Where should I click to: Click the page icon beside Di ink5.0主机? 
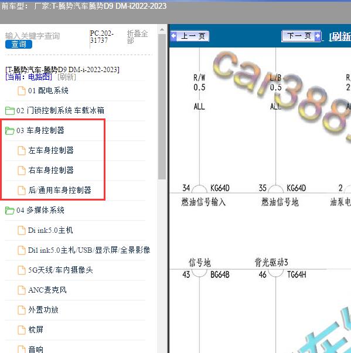(x=22, y=230)
